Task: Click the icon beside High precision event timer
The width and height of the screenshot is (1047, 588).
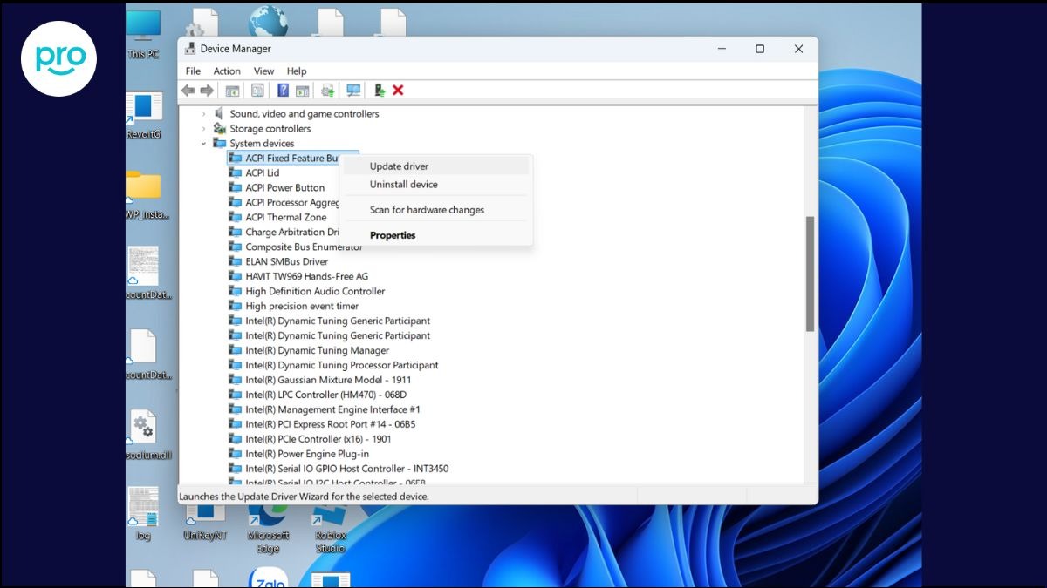Action: pyautogui.click(x=235, y=307)
